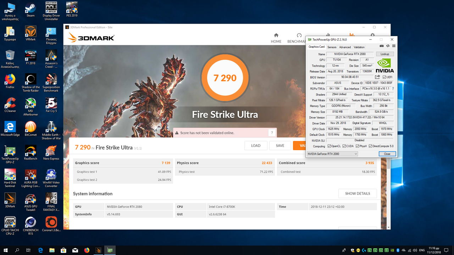The image size is (454, 255).
Task: Switch to the Sensors tab
Action: 332,47
